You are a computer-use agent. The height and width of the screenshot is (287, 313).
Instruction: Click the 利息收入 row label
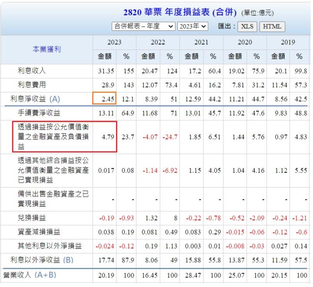click(x=32, y=70)
